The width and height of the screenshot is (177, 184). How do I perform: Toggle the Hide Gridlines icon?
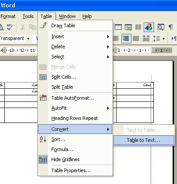pyautogui.click(x=43, y=159)
